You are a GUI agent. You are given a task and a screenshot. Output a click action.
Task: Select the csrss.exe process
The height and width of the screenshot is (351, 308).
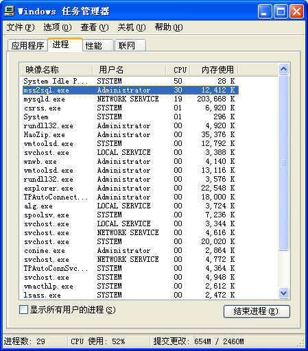click(x=130, y=108)
